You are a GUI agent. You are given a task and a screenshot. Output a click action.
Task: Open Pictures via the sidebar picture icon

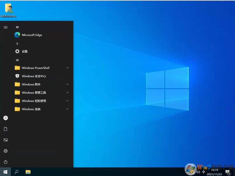(x=6, y=140)
